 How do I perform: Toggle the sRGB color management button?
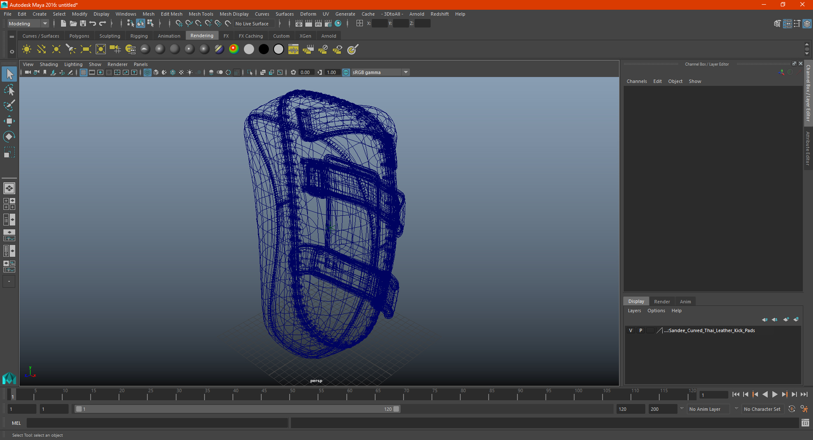coord(346,72)
